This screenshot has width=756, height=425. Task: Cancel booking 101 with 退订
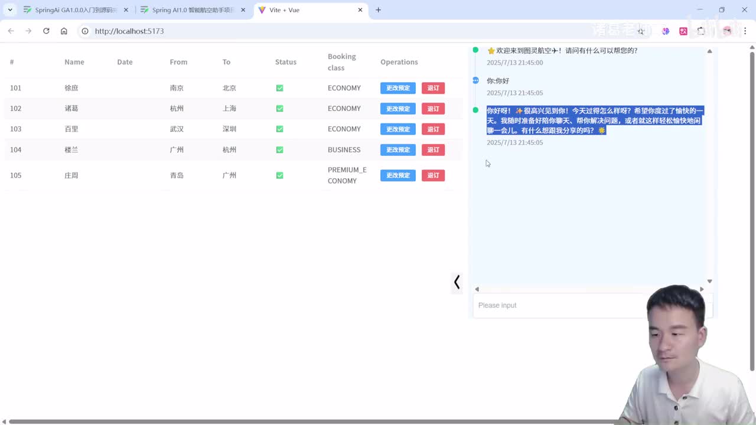coord(433,88)
